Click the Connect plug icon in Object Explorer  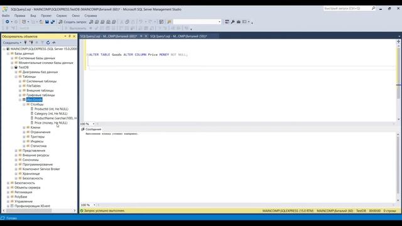(25, 43)
